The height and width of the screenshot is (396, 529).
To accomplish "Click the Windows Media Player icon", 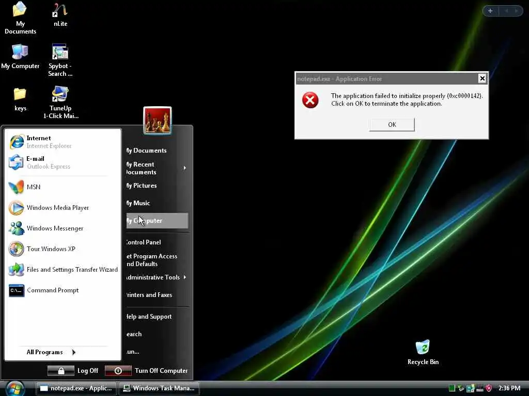I will [x=16, y=208].
